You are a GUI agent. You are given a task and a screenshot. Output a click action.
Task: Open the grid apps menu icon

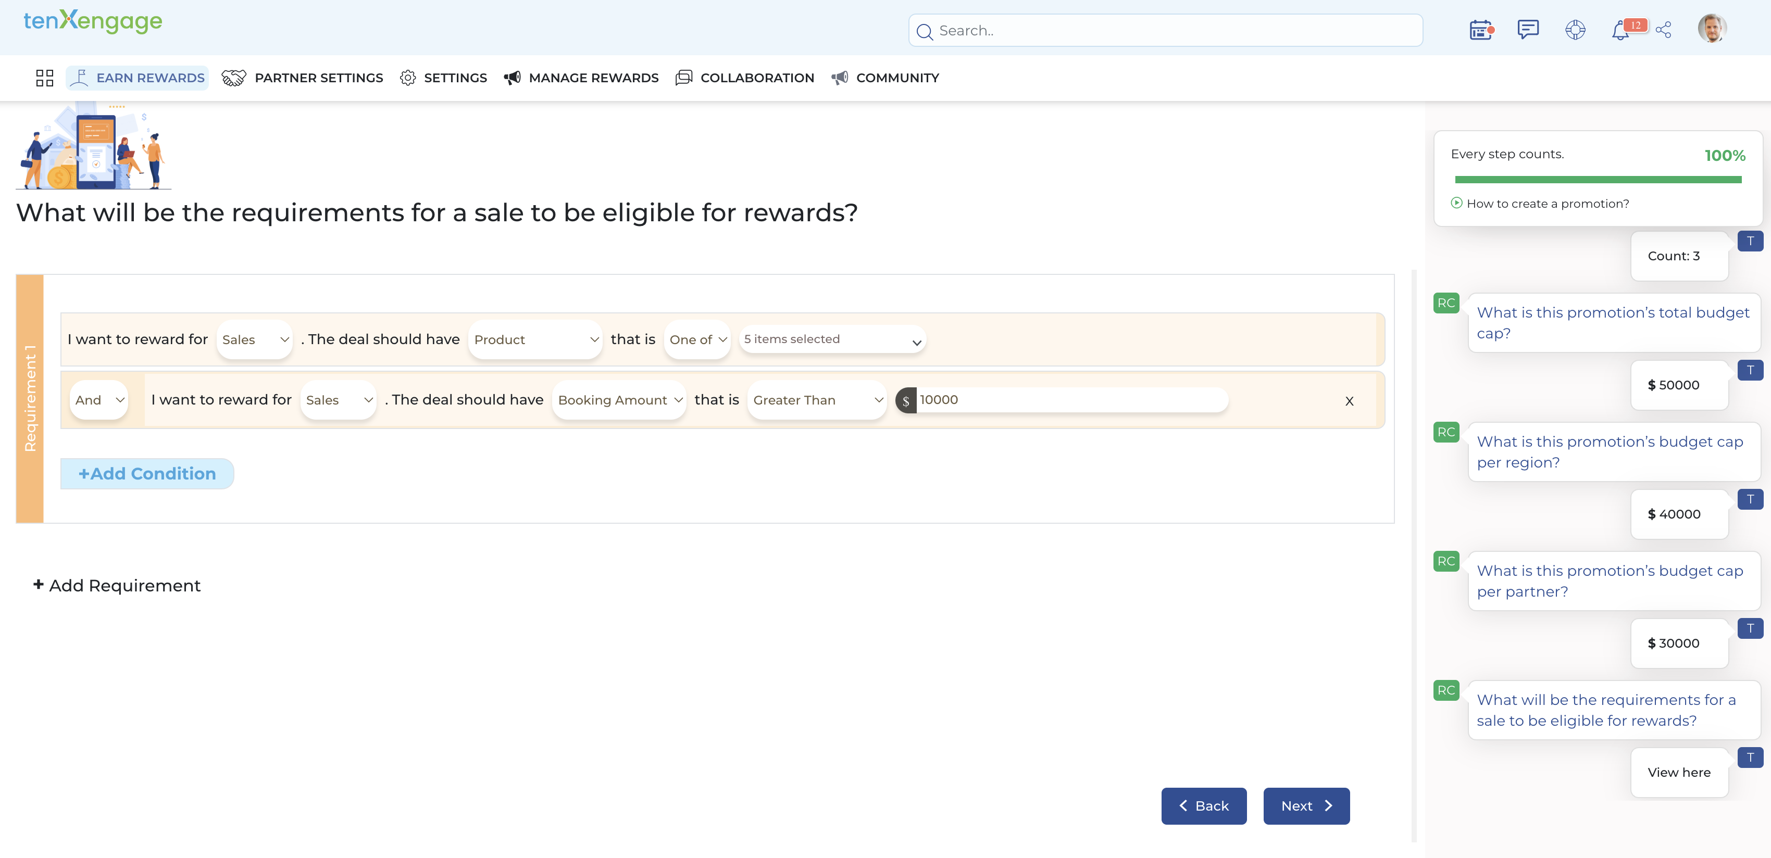[x=45, y=78]
